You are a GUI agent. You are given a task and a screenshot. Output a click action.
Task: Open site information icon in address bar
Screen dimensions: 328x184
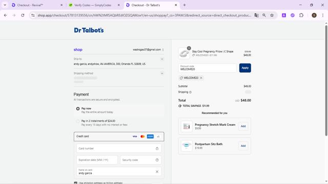(x=33, y=15)
